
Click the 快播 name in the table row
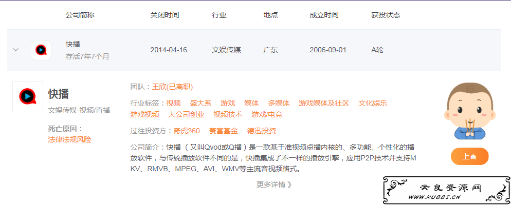tap(73, 44)
